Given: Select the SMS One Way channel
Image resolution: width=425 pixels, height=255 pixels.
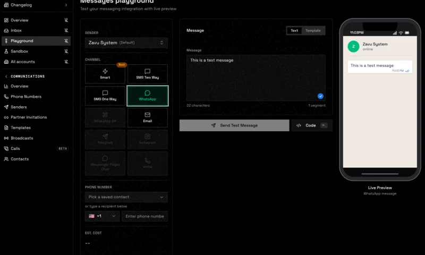Looking at the screenshot, I should click(x=105, y=96).
